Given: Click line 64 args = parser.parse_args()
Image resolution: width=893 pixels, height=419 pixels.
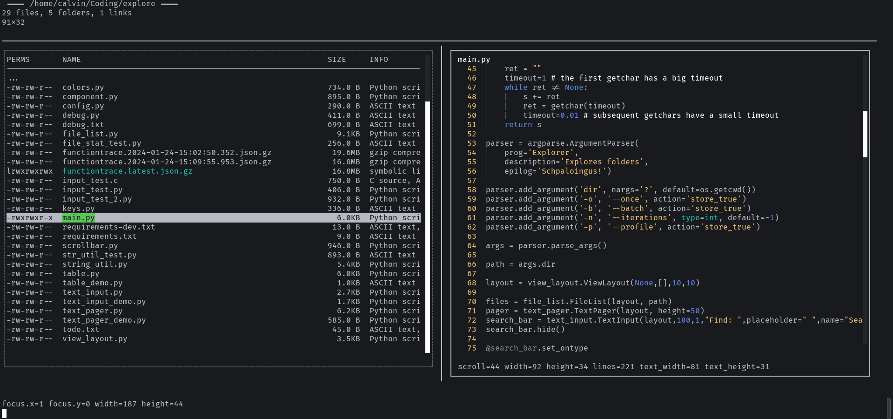Looking at the screenshot, I should tap(546, 246).
